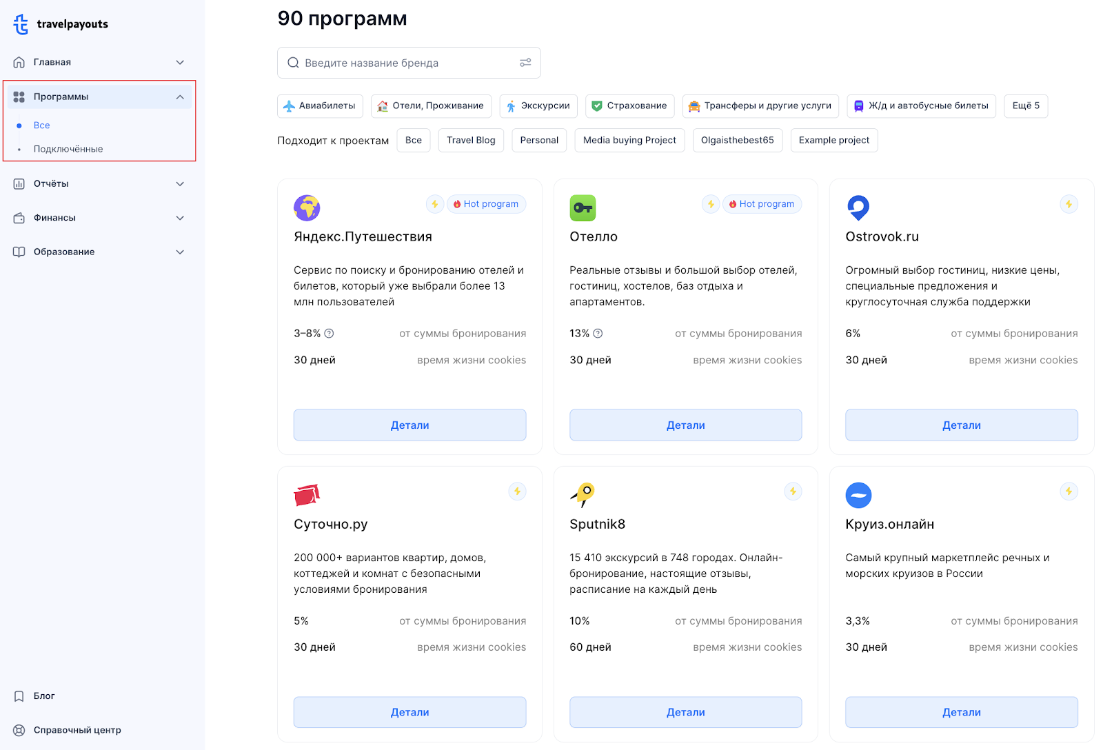Open Детали for Суточно.ру
1103x750 pixels.
[410, 712]
